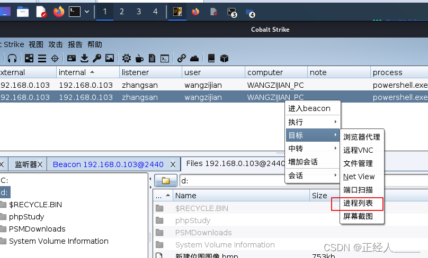Switch to workspace 4
This screenshot has height=258, width=428.
[x=155, y=12]
